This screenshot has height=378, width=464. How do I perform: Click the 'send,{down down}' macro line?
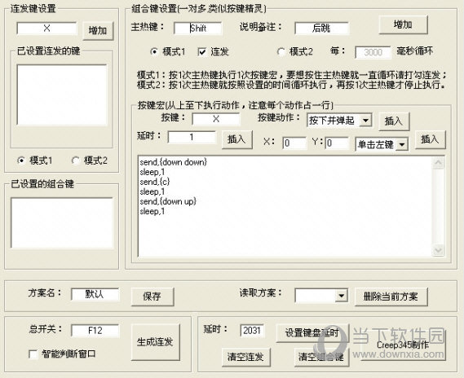tap(174, 162)
